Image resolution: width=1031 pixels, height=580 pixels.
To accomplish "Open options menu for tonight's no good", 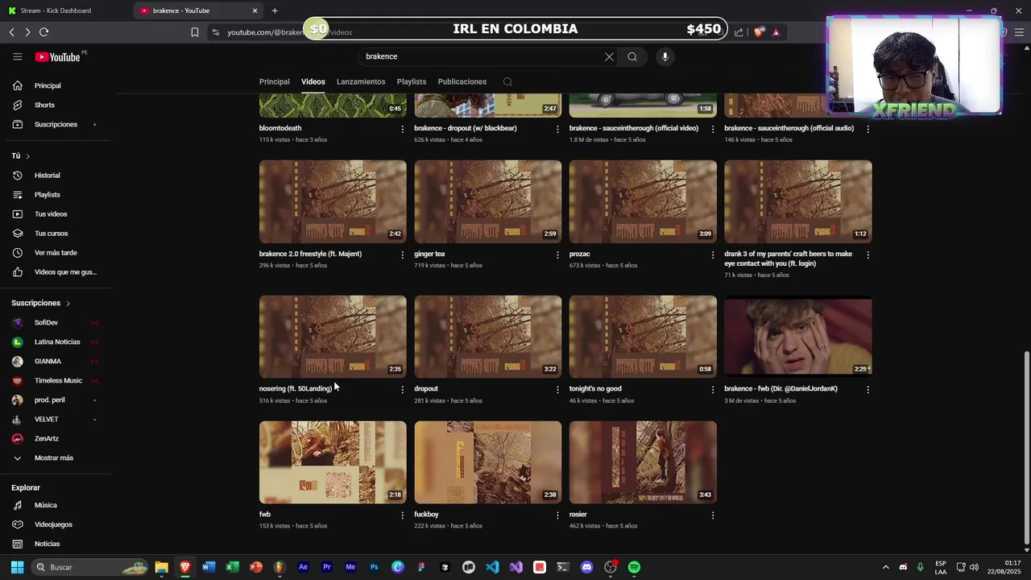I will [x=712, y=389].
